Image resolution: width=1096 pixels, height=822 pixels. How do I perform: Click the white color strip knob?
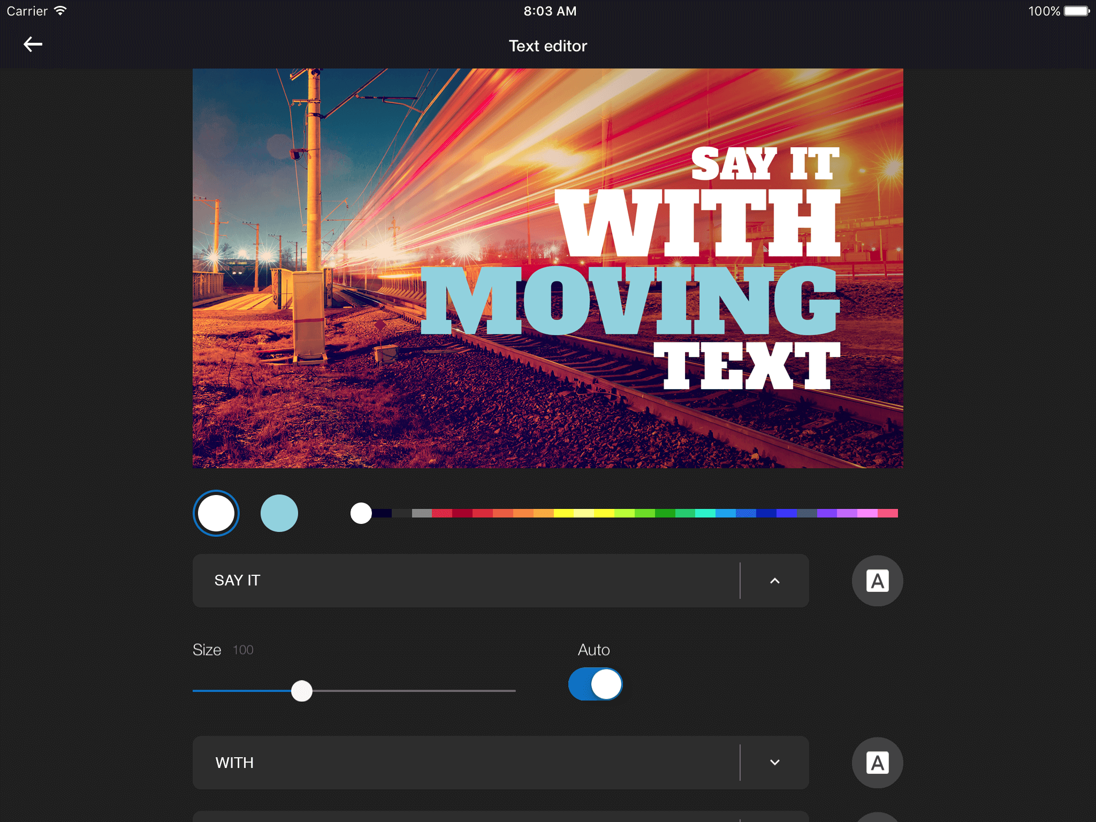pyautogui.click(x=361, y=513)
